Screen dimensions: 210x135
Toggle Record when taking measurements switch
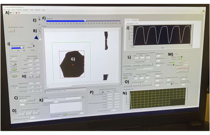[x=65, y=114]
